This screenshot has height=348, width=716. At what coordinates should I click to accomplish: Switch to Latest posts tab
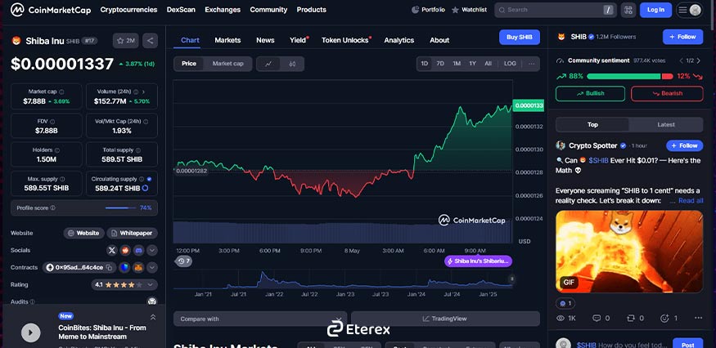coord(666,124)
